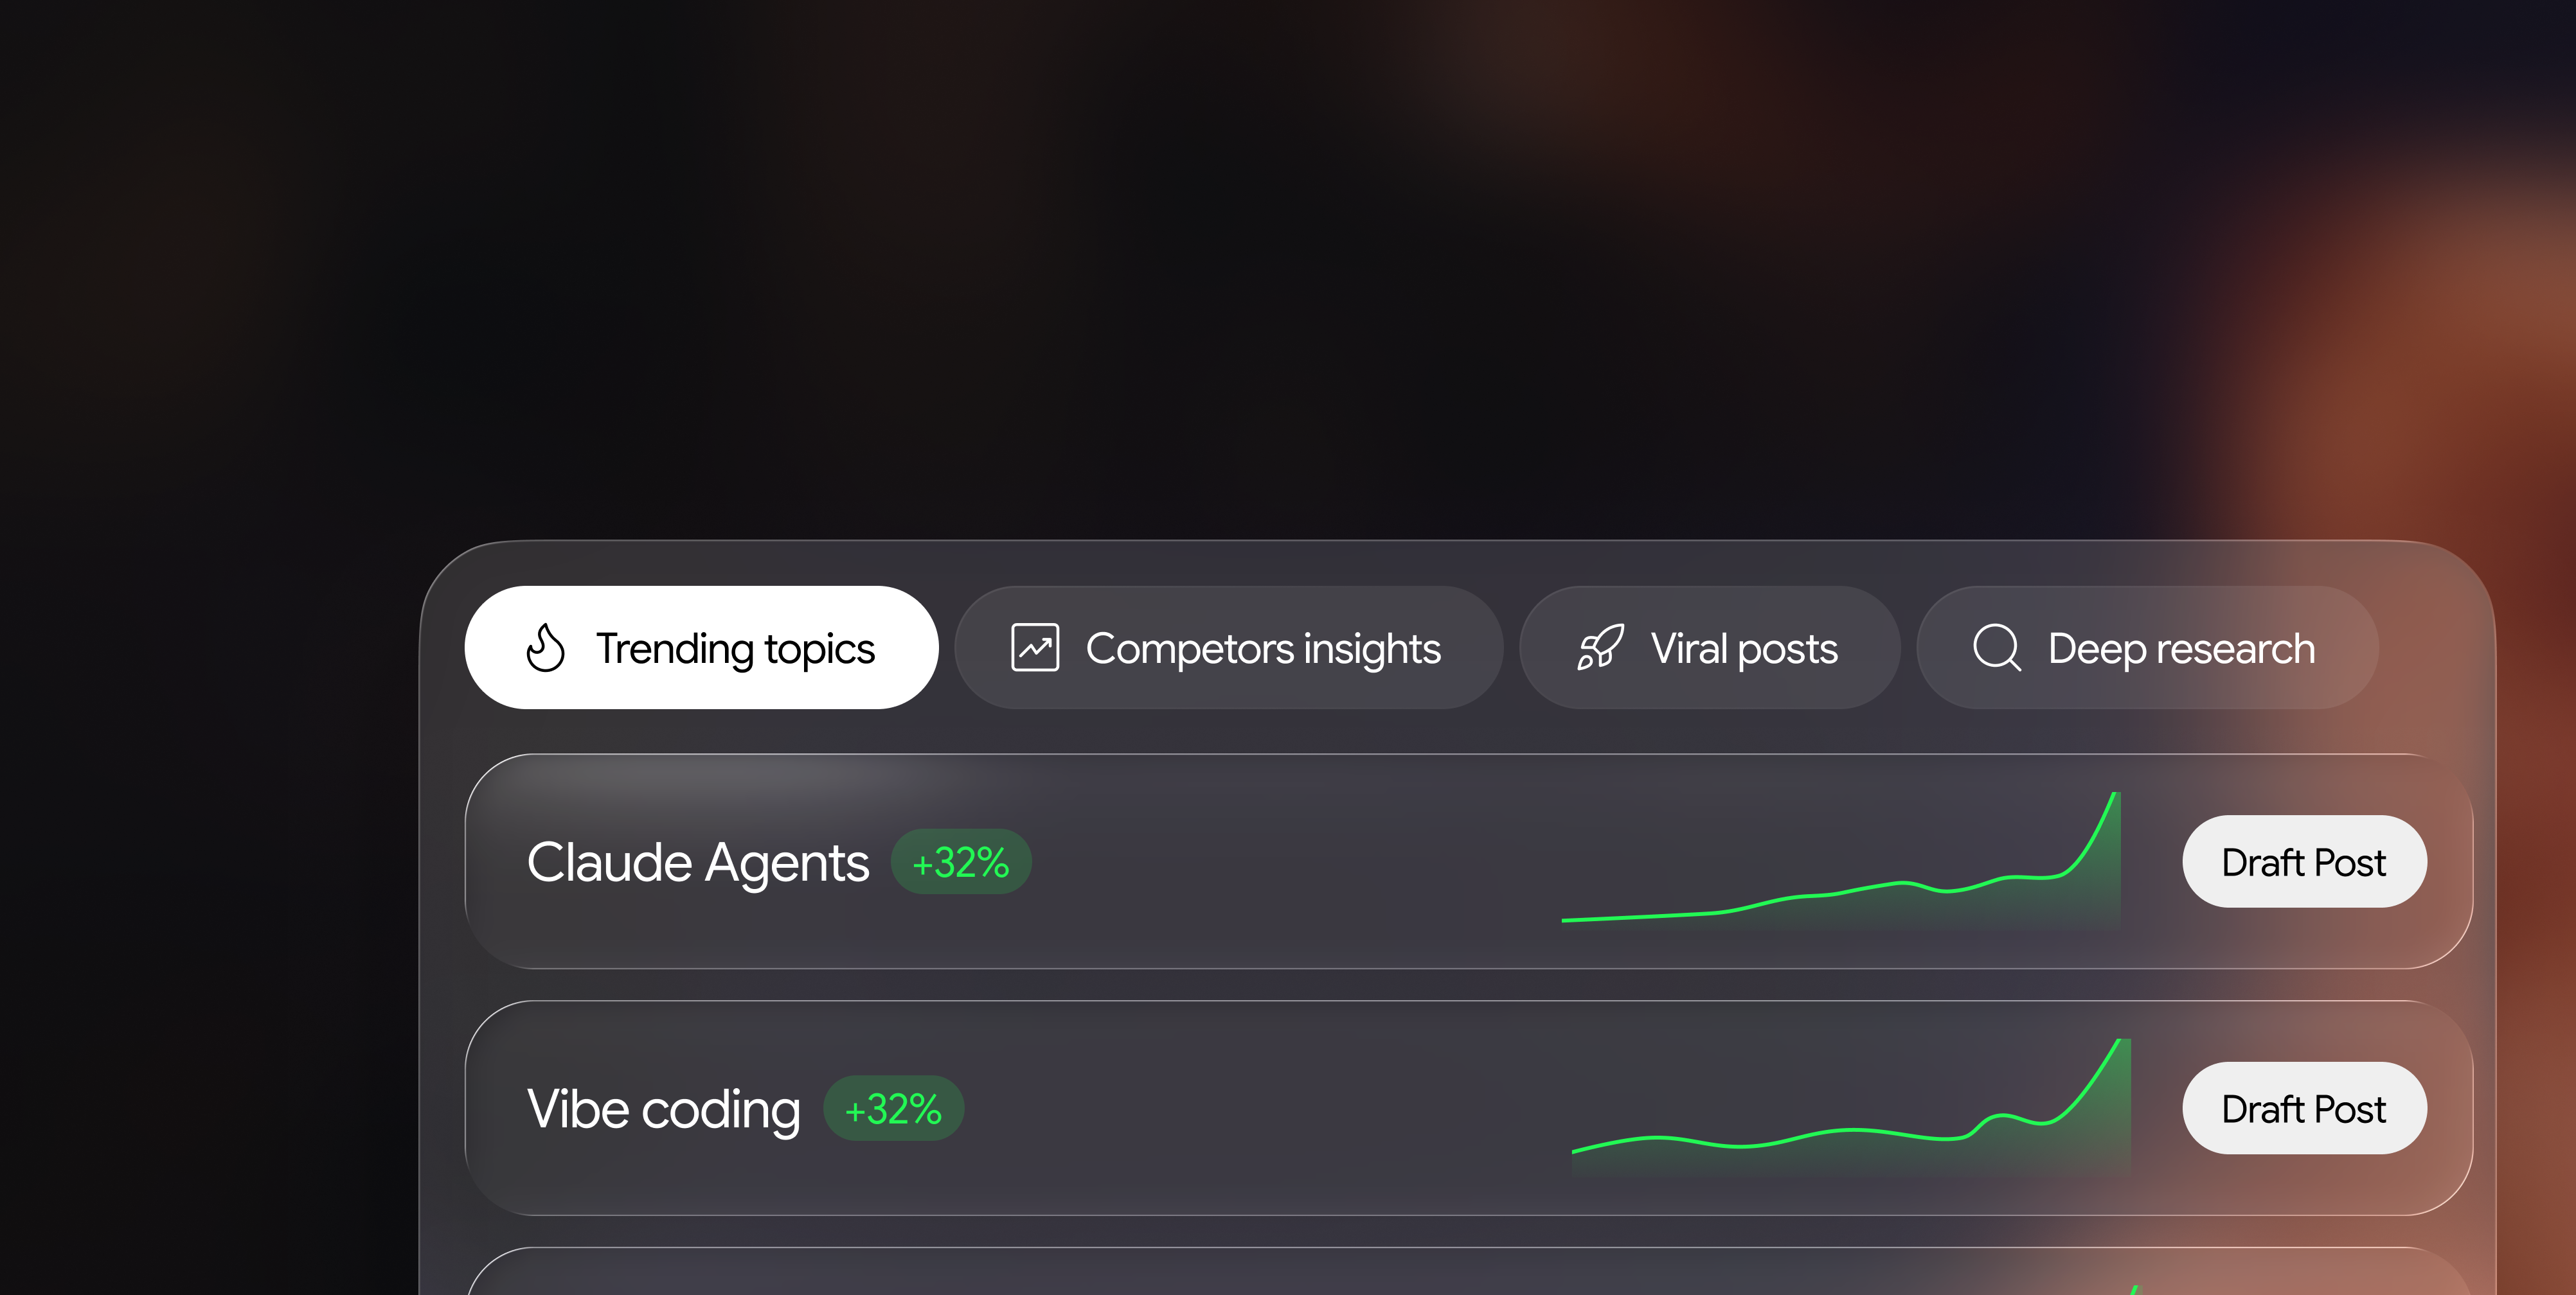Draft Post for Vibe coding
2576x1295 pixels.
2304,1108
